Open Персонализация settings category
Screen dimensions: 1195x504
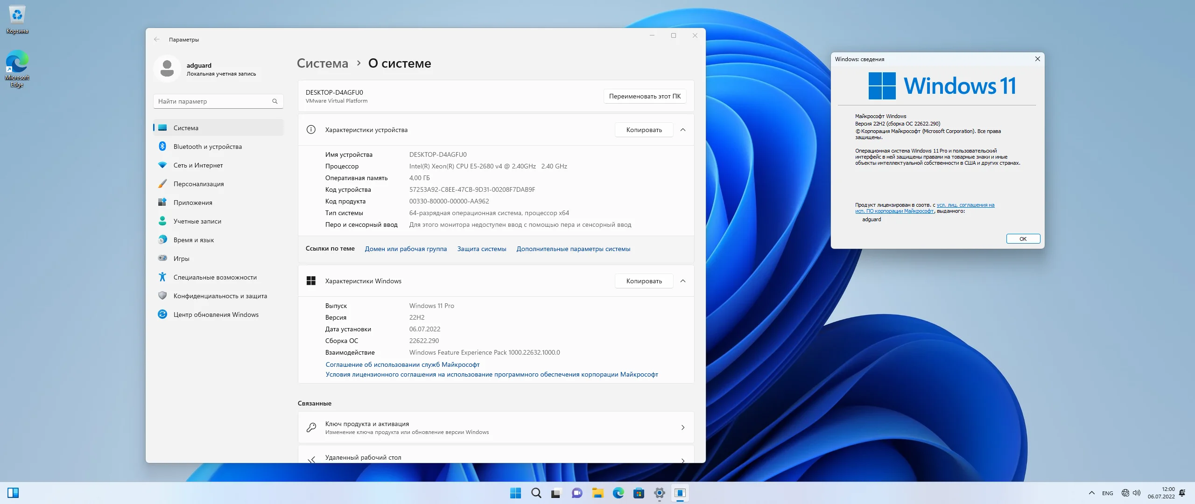(198, 184)
